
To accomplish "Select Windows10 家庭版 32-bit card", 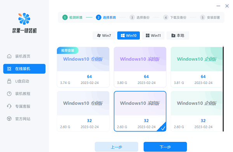I will (140, 111).
